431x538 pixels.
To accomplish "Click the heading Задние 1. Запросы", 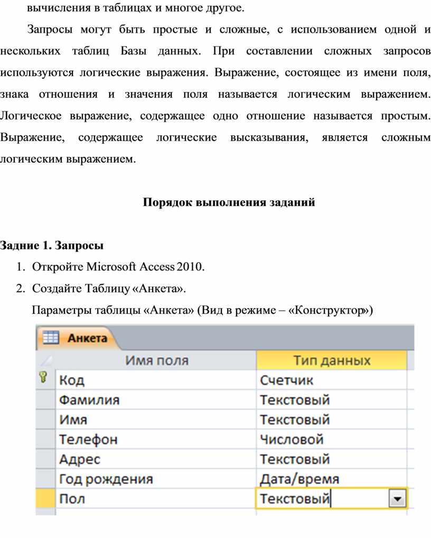I will coord(51,245).
